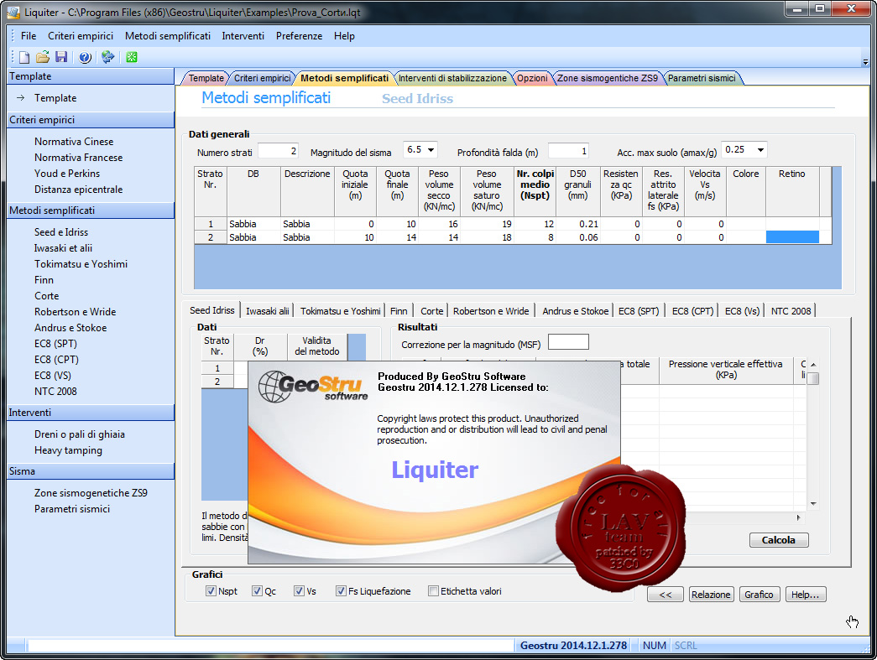This screenshot has width=877, height=660.
Task: Click Nspt value 8 in strato 2
Action: 535,237
